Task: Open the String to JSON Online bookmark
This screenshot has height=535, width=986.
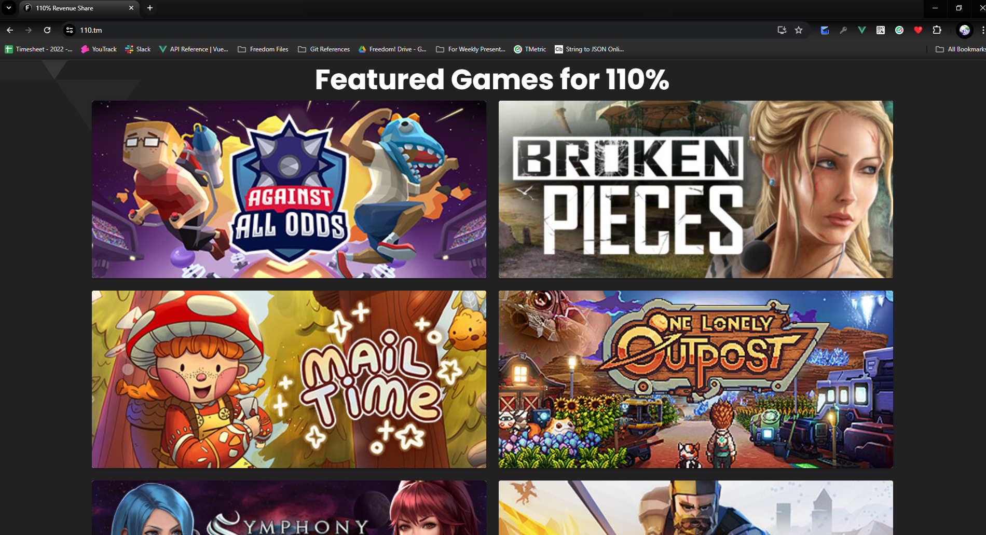Action: [x=589, y=49]
